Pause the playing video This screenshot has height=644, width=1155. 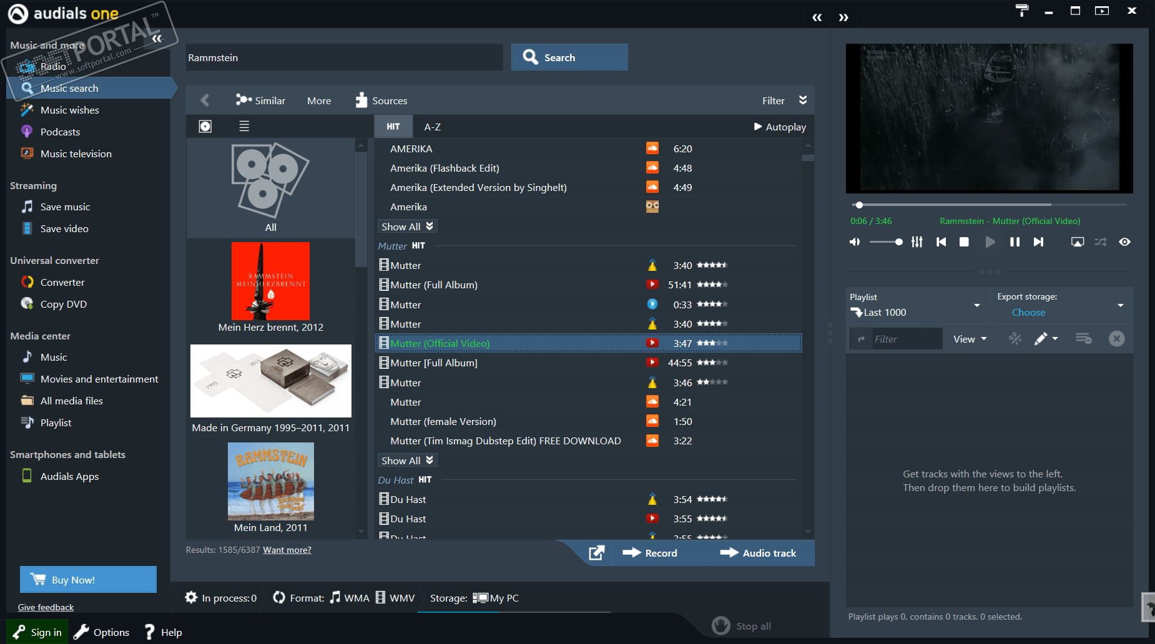tap(1015, 241)
